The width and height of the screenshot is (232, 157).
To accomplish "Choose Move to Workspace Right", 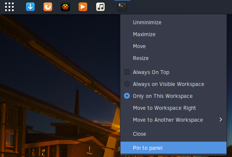I will 173,108.
